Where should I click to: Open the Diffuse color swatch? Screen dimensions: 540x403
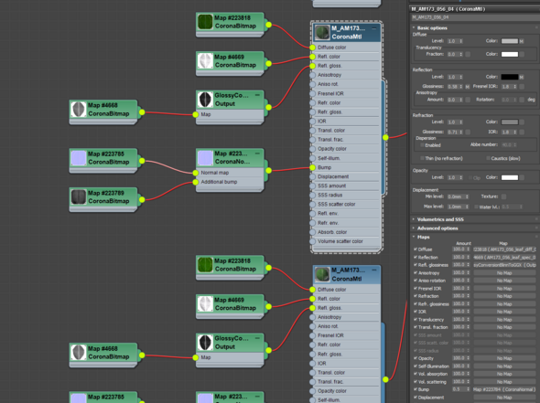click(x=510, y=41)
